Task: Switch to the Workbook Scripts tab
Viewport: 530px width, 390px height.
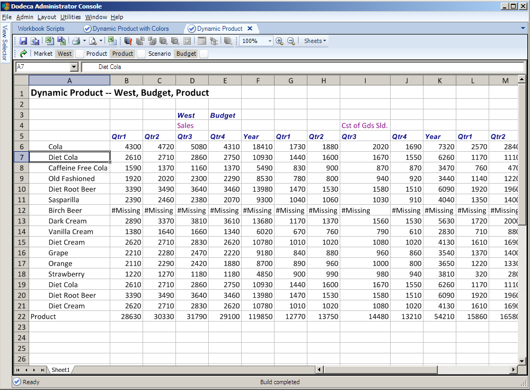Action: pyautogui.click(x=41, y=29)
